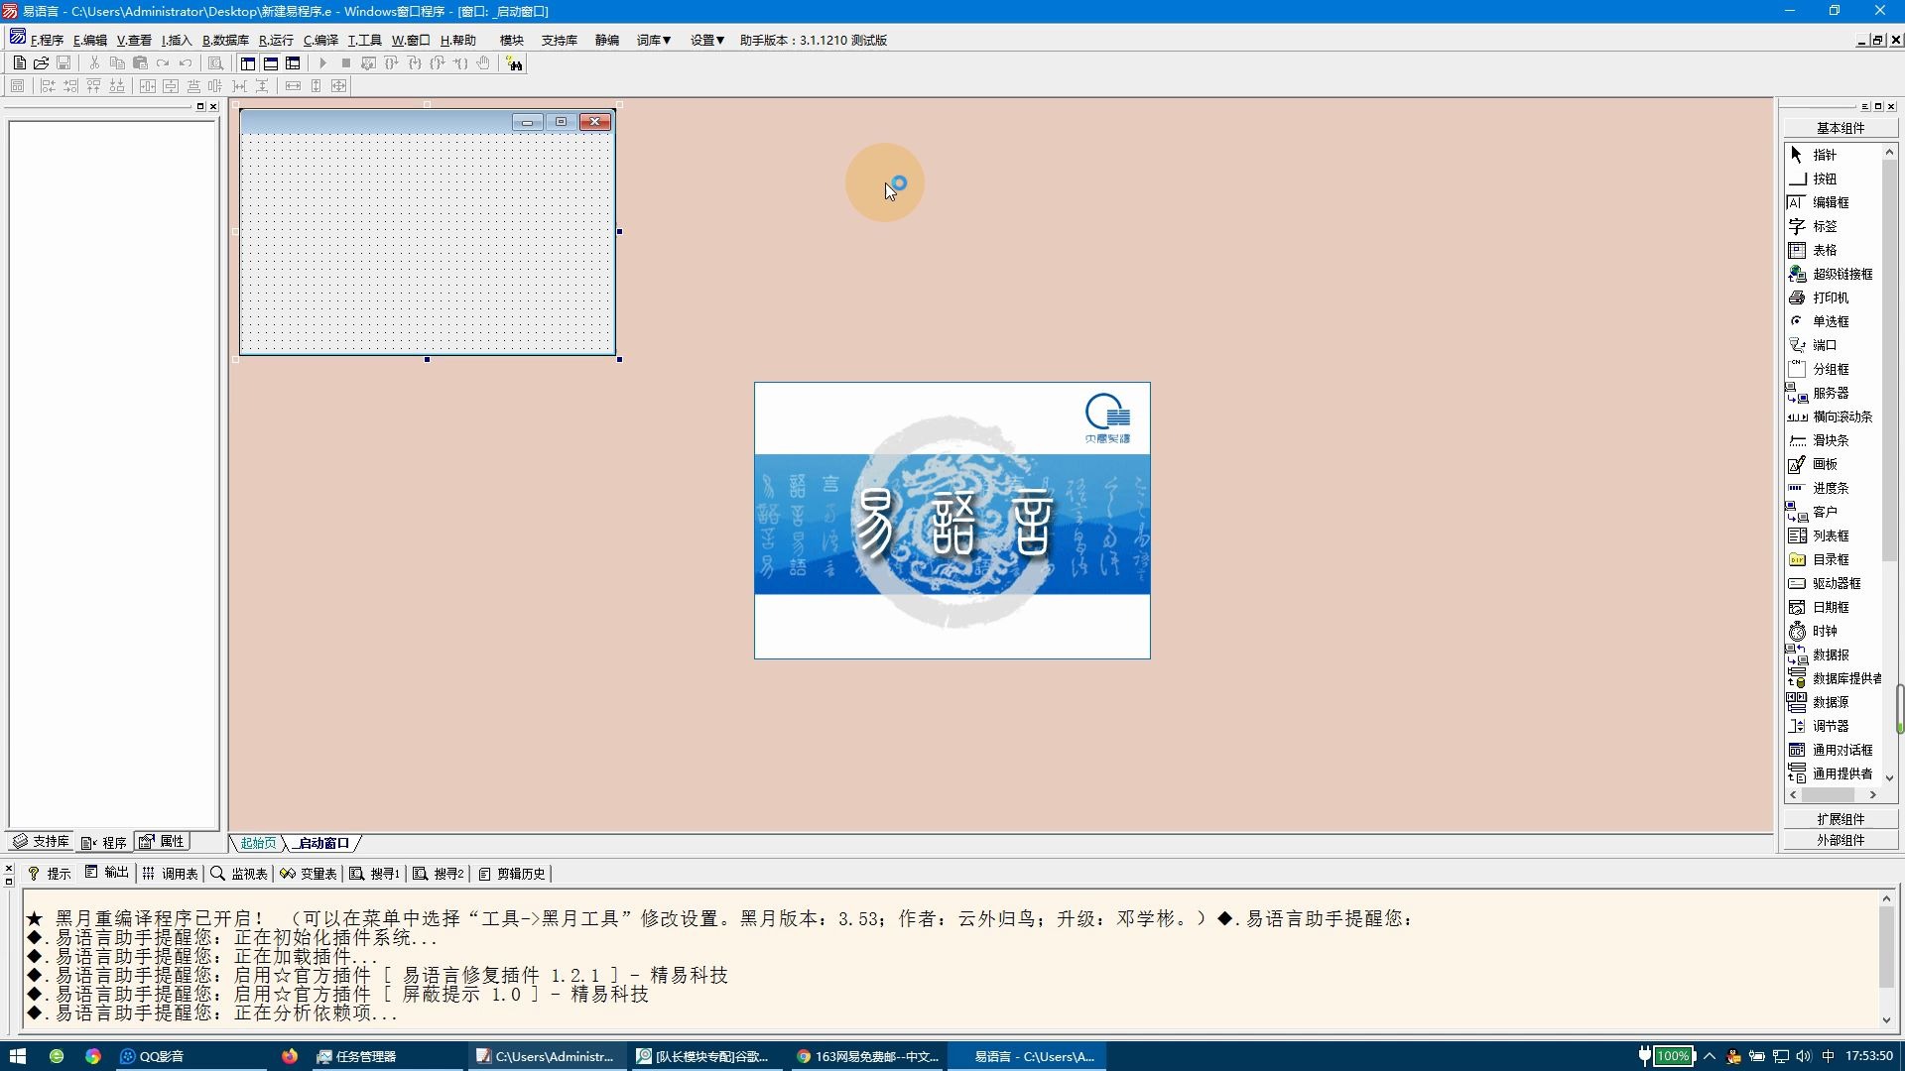This screenshot has height=1071, width=1905.
Task: Open the C.编译 menu
Action: (x=320, y=41)
